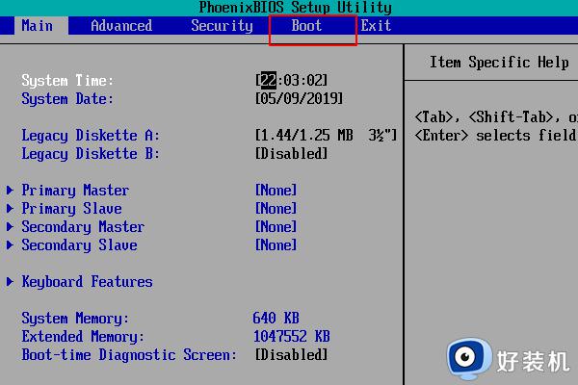The height and width of the screenshot is (385, 578).
Task: Click the System Date label
Action: [x=67, y=99]
